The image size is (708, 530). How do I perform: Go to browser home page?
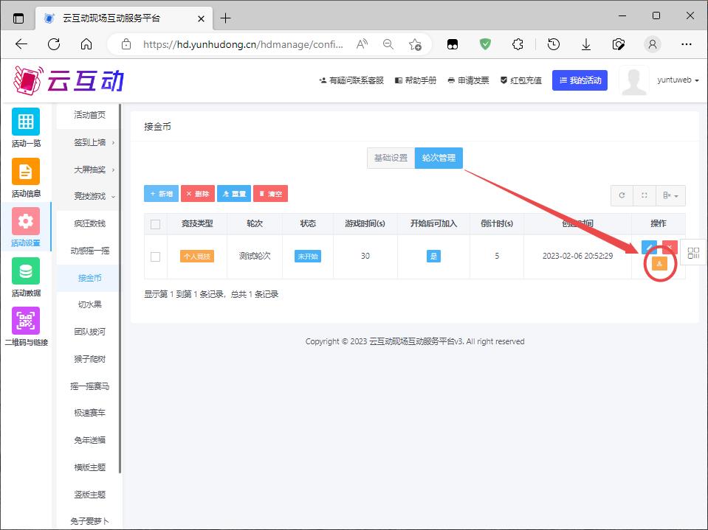pos(86,44)
